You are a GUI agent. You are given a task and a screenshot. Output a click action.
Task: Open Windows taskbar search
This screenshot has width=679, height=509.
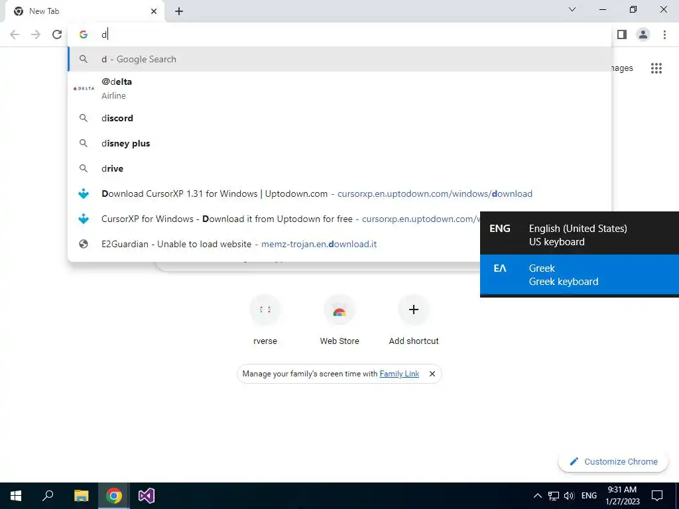pyautogui.click(x=48, y=496)
